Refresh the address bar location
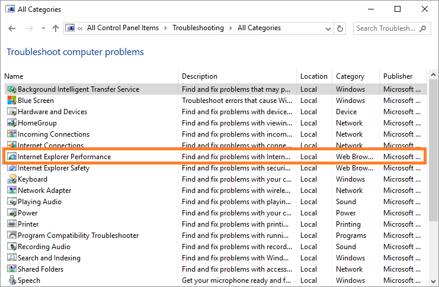The height and width of the screenshot is (287, 439). tap(340, 28)
